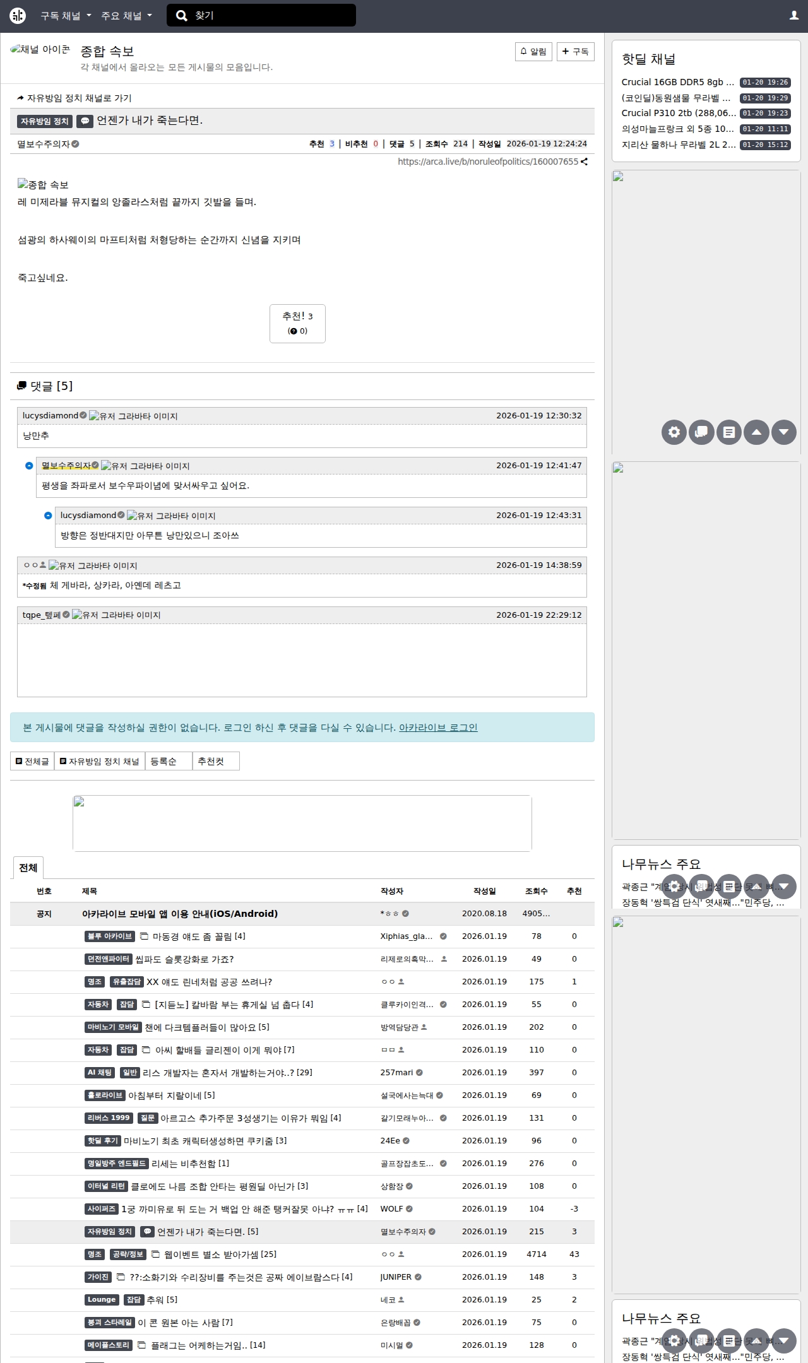The height and width of the screenshot is (1363, 808).
Task: Click the 던전앤파이터 channel badge
Action: coord(109,959)
